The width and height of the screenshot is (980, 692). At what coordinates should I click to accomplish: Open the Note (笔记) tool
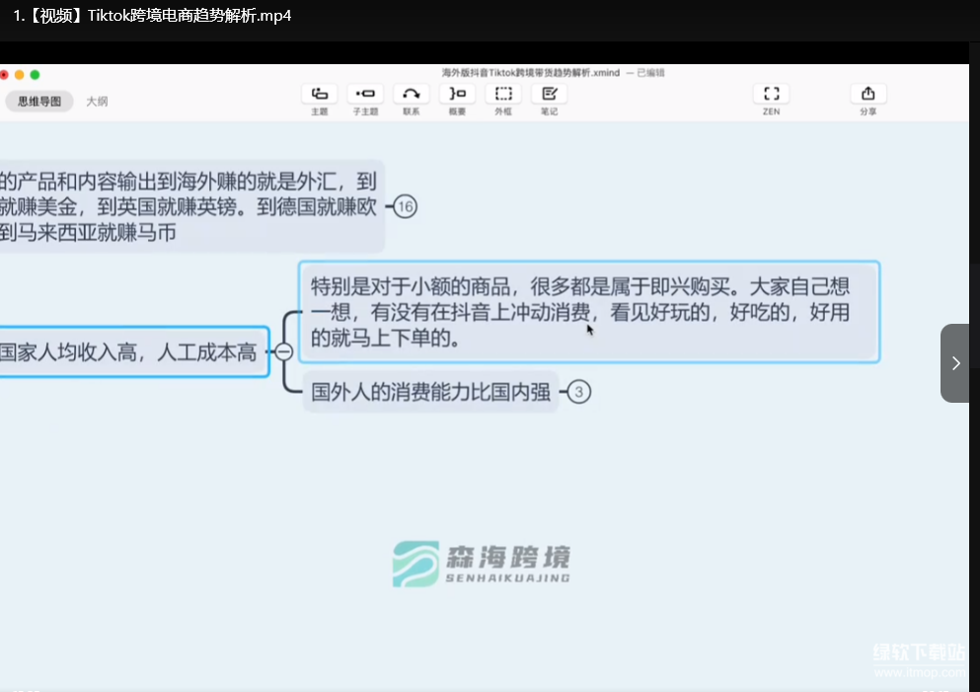point(549,94)
